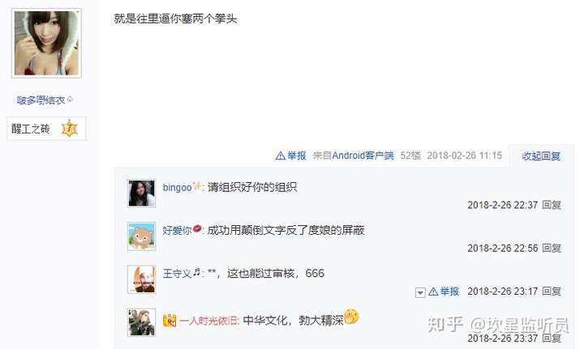584x349 pixels.
Task: Reply to the 22:56 comment
Action: (552, 249)
